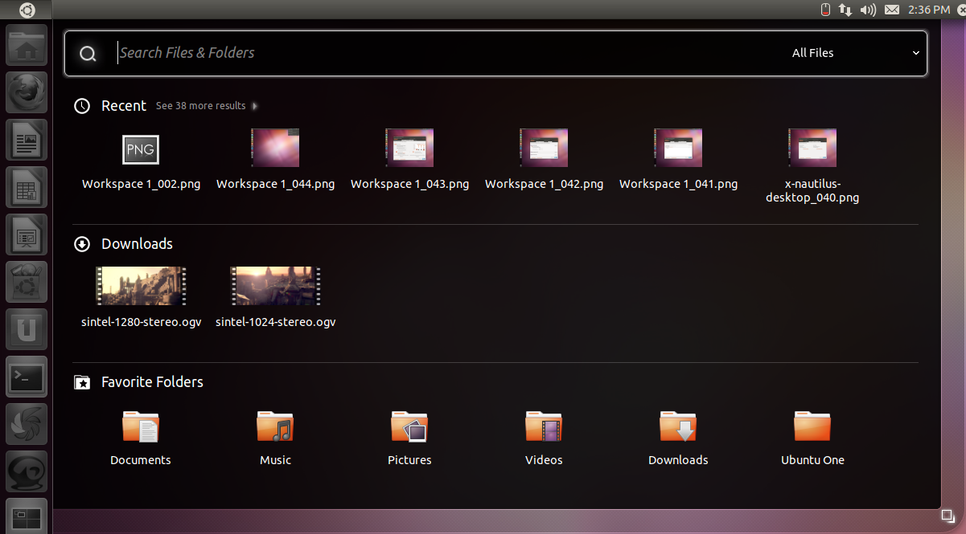Open the sound volume indicator
Screen dimensions: 966x534
[x=868, y=10]
